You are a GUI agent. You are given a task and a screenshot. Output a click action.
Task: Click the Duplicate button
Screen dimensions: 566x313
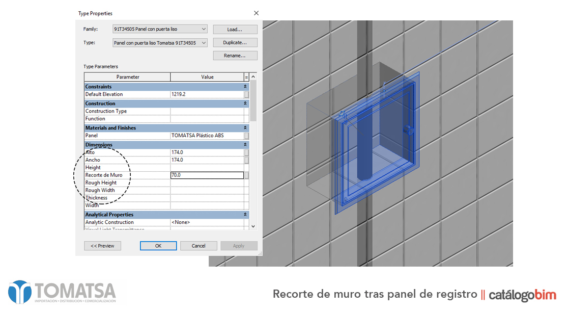coord(235,42)
